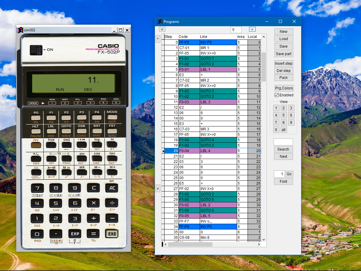Screen dimensions: 361x271
Task: Create a new program with the New button
Action: coord(283,32)
